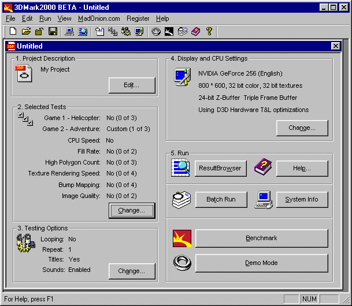
Task: Close the Untitled project window
Action: click(x=335, y=46)
